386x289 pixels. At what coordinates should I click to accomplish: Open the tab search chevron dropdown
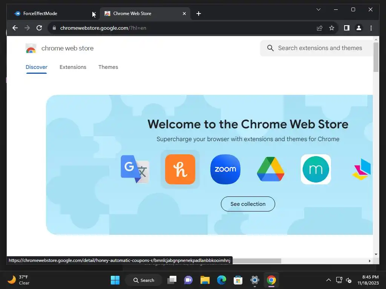[318, 9]
